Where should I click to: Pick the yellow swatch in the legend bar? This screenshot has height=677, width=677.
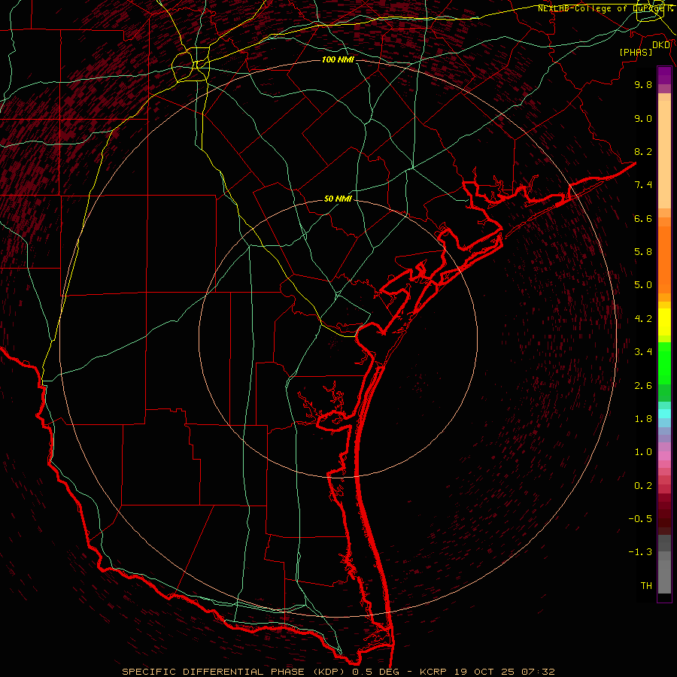[664, 322]
